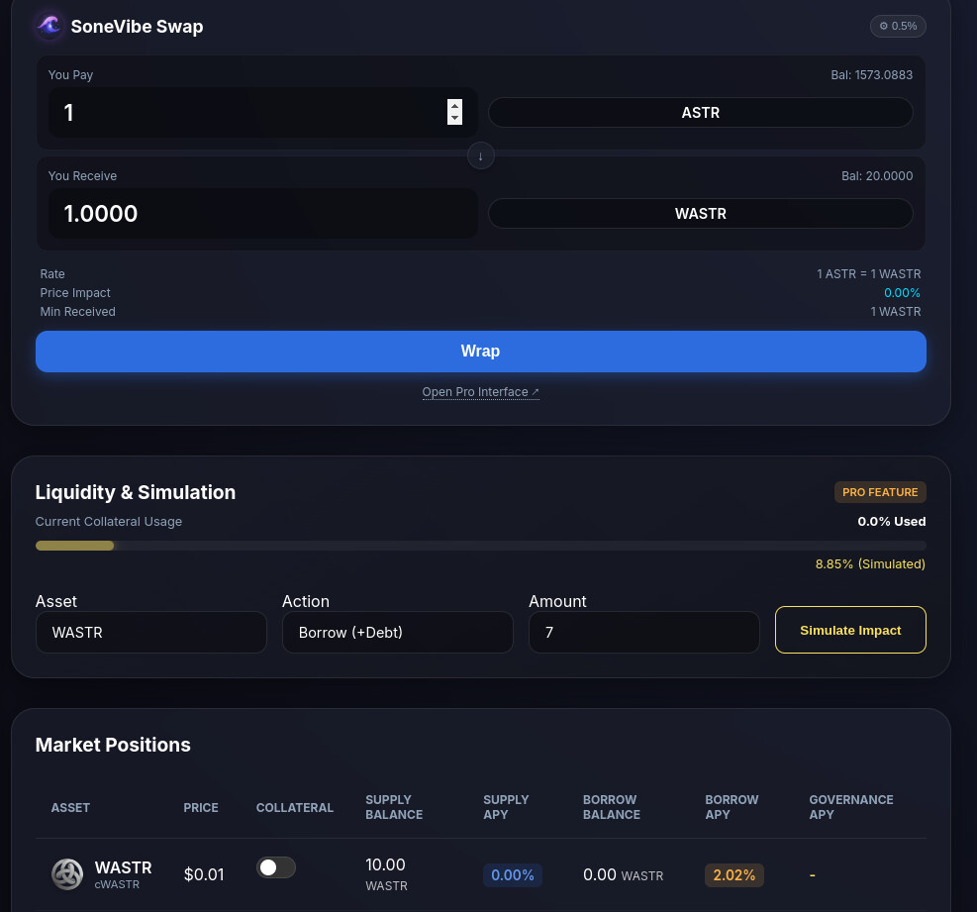977x912 pixels.
Task: Click the PRICE column header
Action: pyautogui.click(x=201, y=807)
